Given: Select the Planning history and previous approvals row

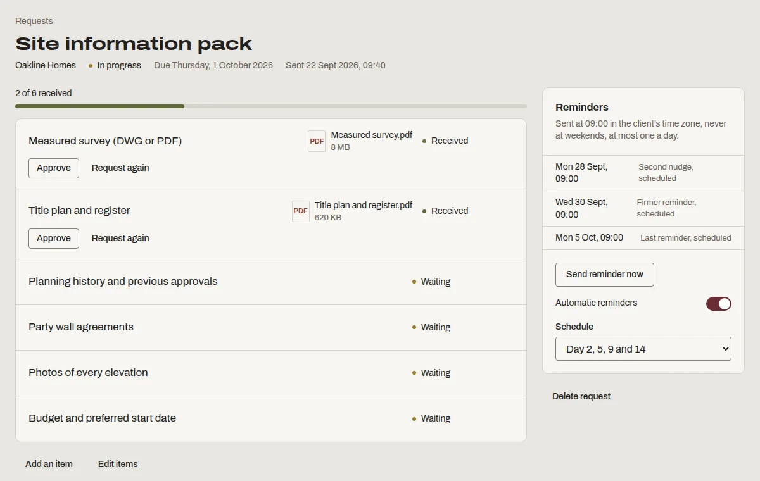Looking at the screenshot, I should pos(271,282).
